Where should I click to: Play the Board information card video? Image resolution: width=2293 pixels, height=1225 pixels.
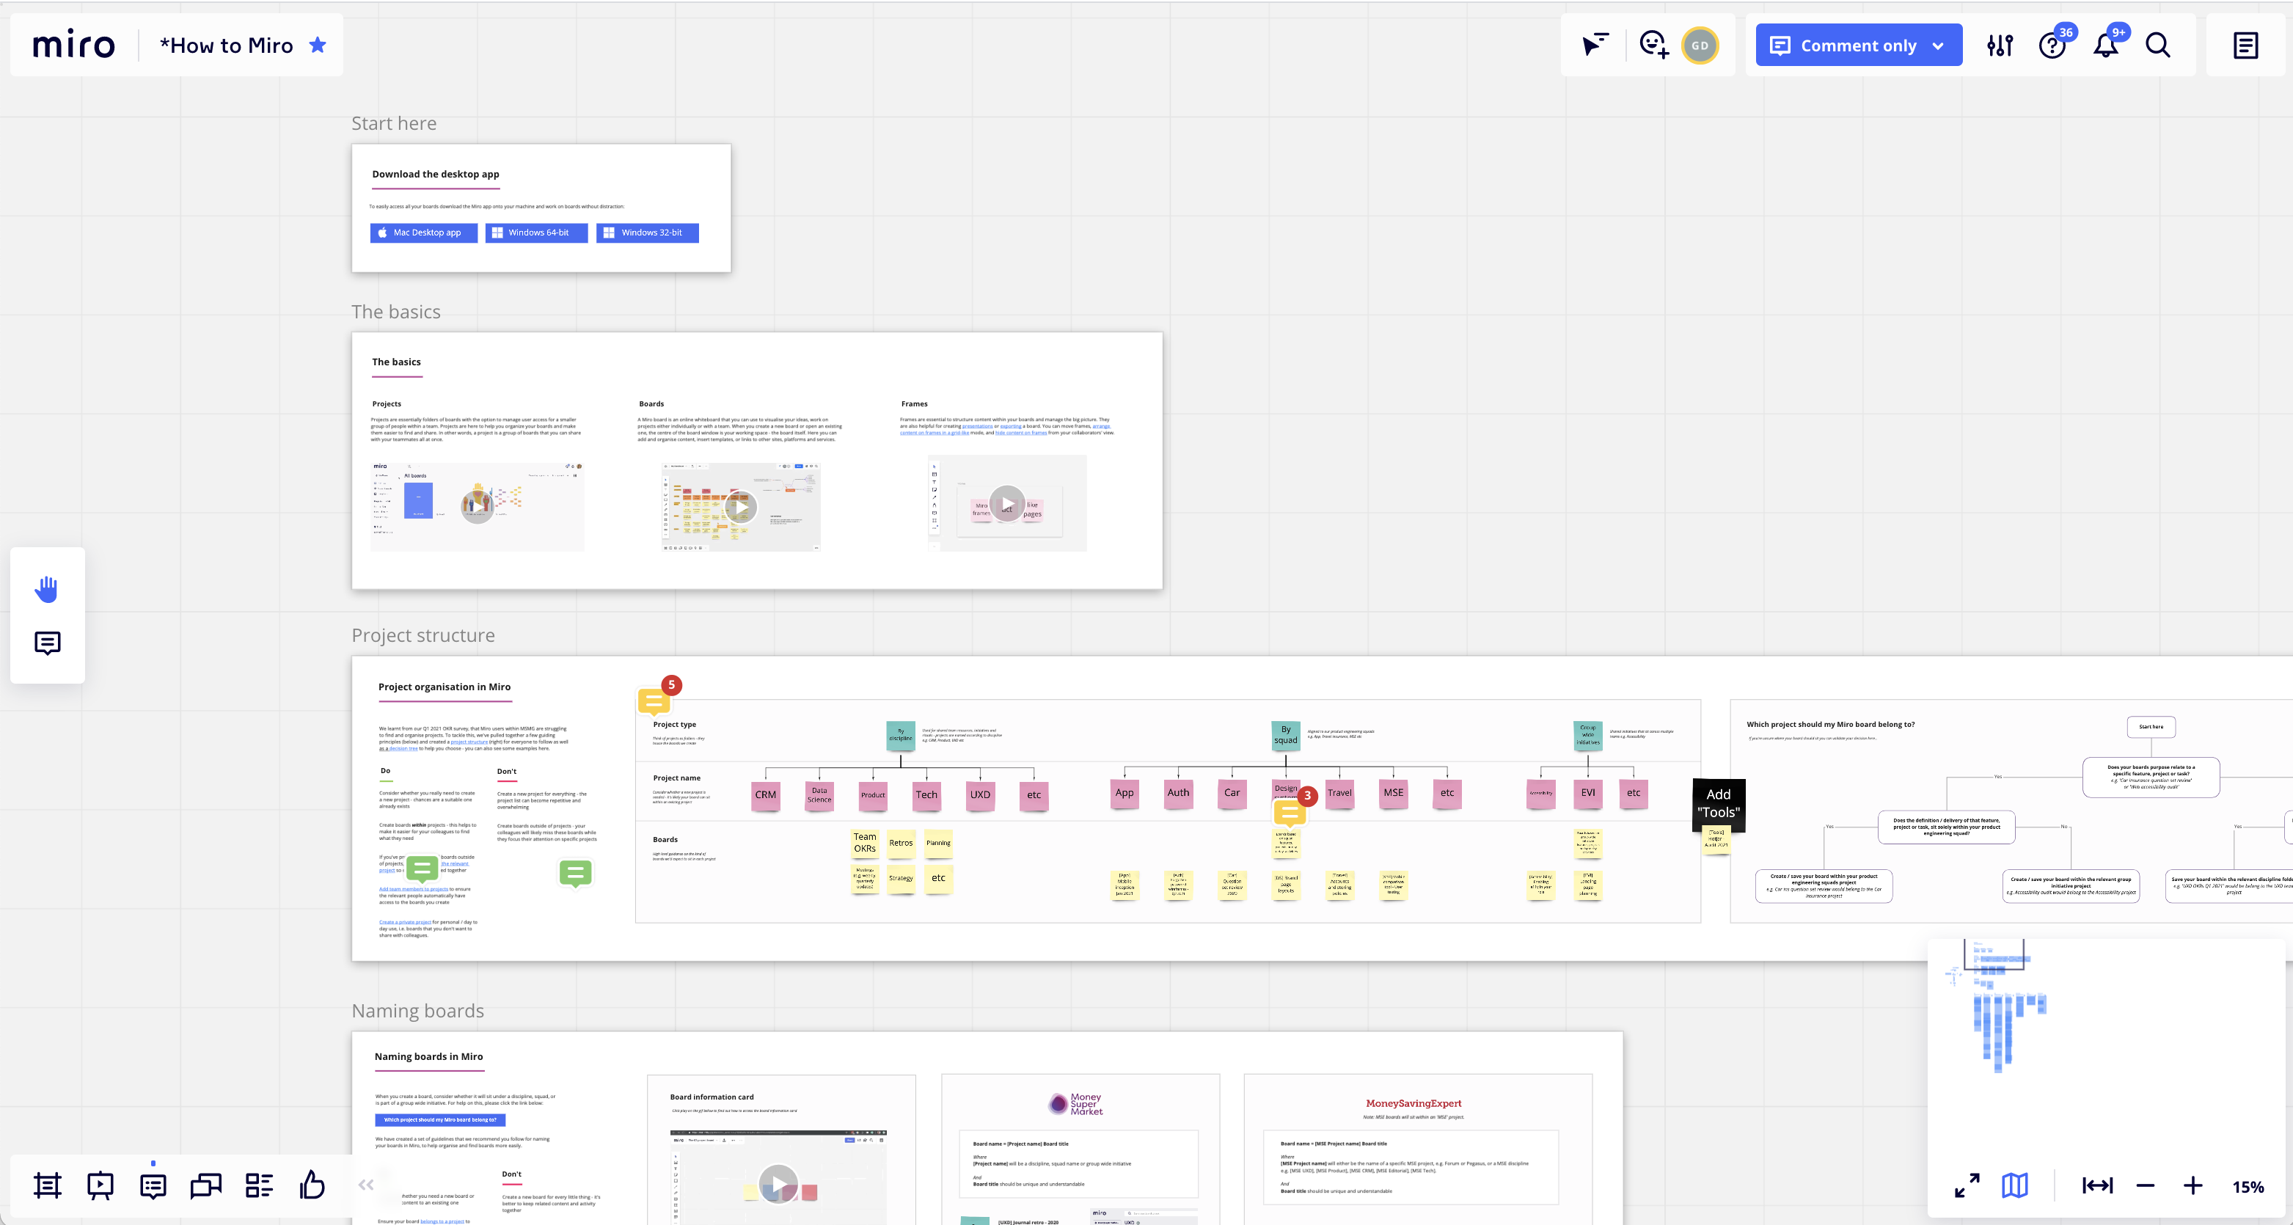pyautogui.click(x=778, y=1184)
